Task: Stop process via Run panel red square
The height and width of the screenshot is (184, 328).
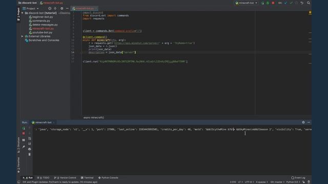Action: [24, 133]
